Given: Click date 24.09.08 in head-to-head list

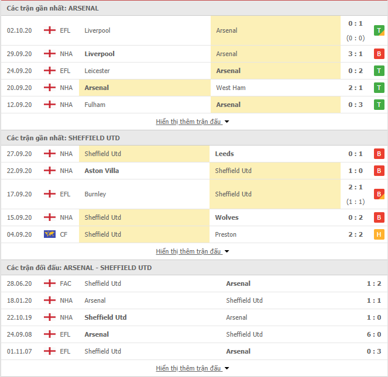Looking at the screenshot, I should click(x=19, y=334).
